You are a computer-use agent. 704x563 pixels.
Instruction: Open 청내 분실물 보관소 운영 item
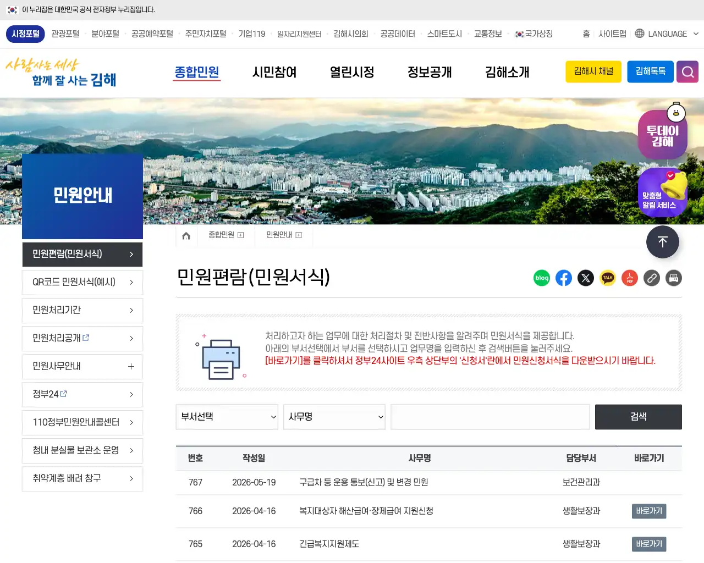pos(82,451)
